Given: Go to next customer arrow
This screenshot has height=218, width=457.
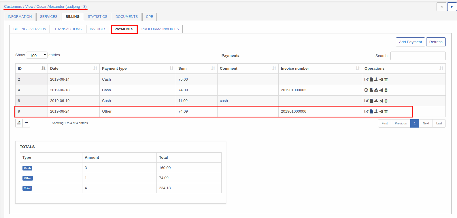Looking at the screenshot, I should pyautogui.click(x=452, y=7).
